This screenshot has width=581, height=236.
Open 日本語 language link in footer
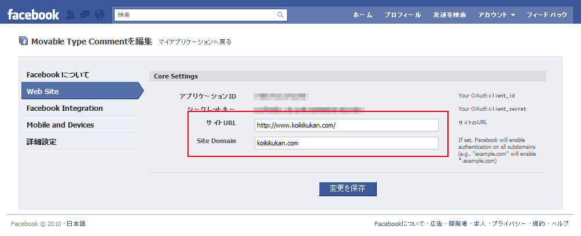pyautogui.click(x=76, y=224)
